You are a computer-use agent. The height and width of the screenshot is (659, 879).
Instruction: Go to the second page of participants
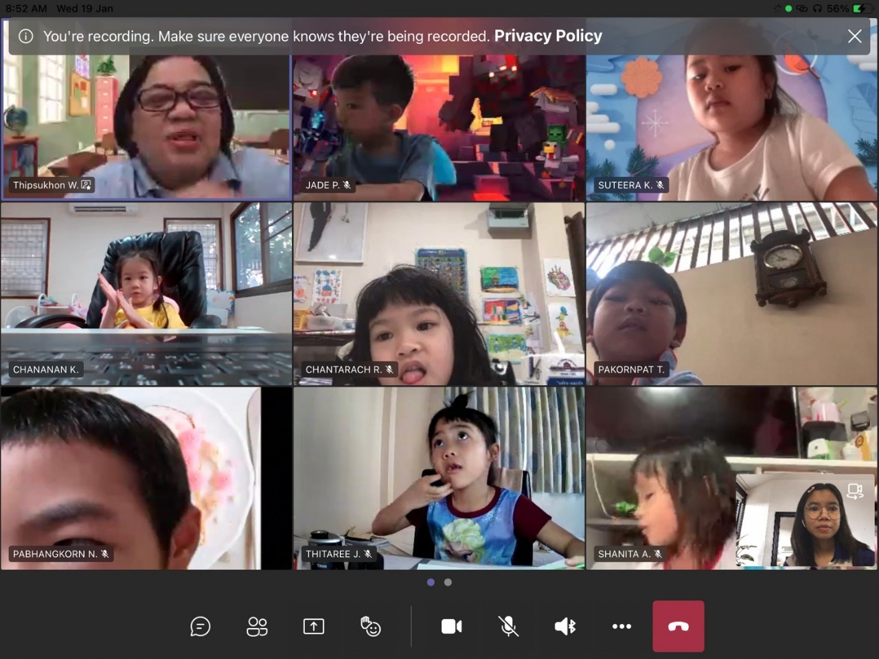(x=448, y=582)
